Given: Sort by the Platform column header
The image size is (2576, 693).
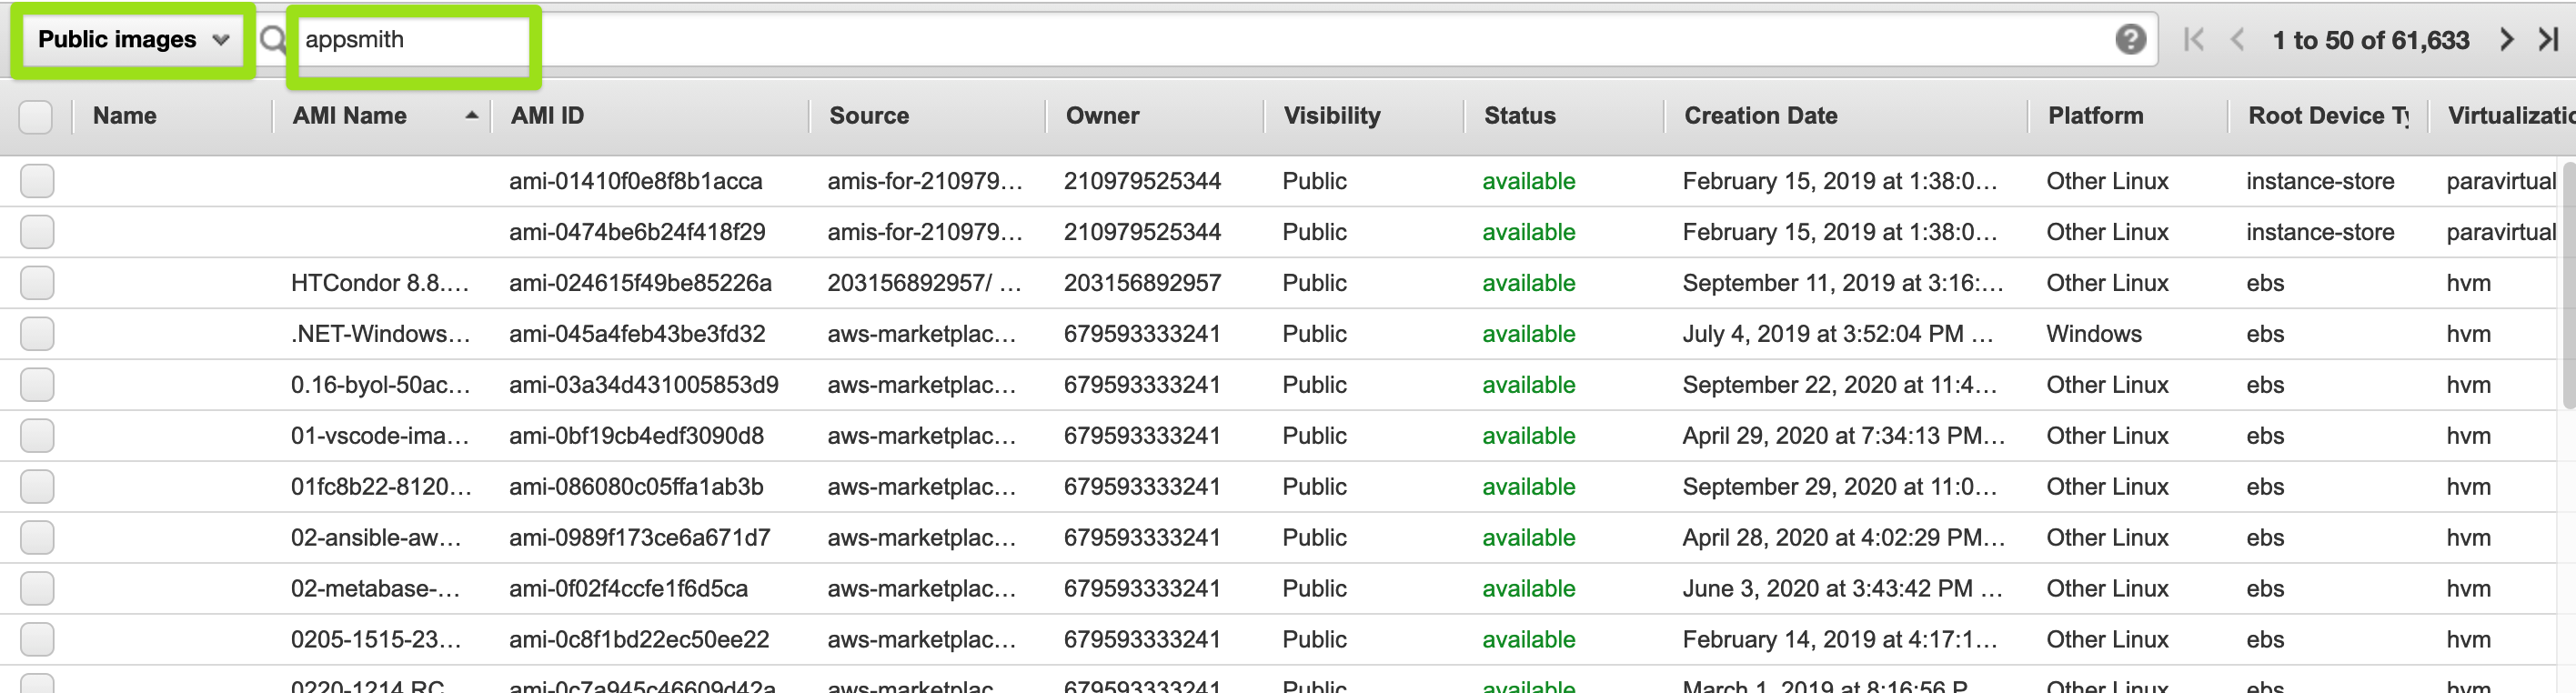Looking at the screenshot, I should 2095,116.
